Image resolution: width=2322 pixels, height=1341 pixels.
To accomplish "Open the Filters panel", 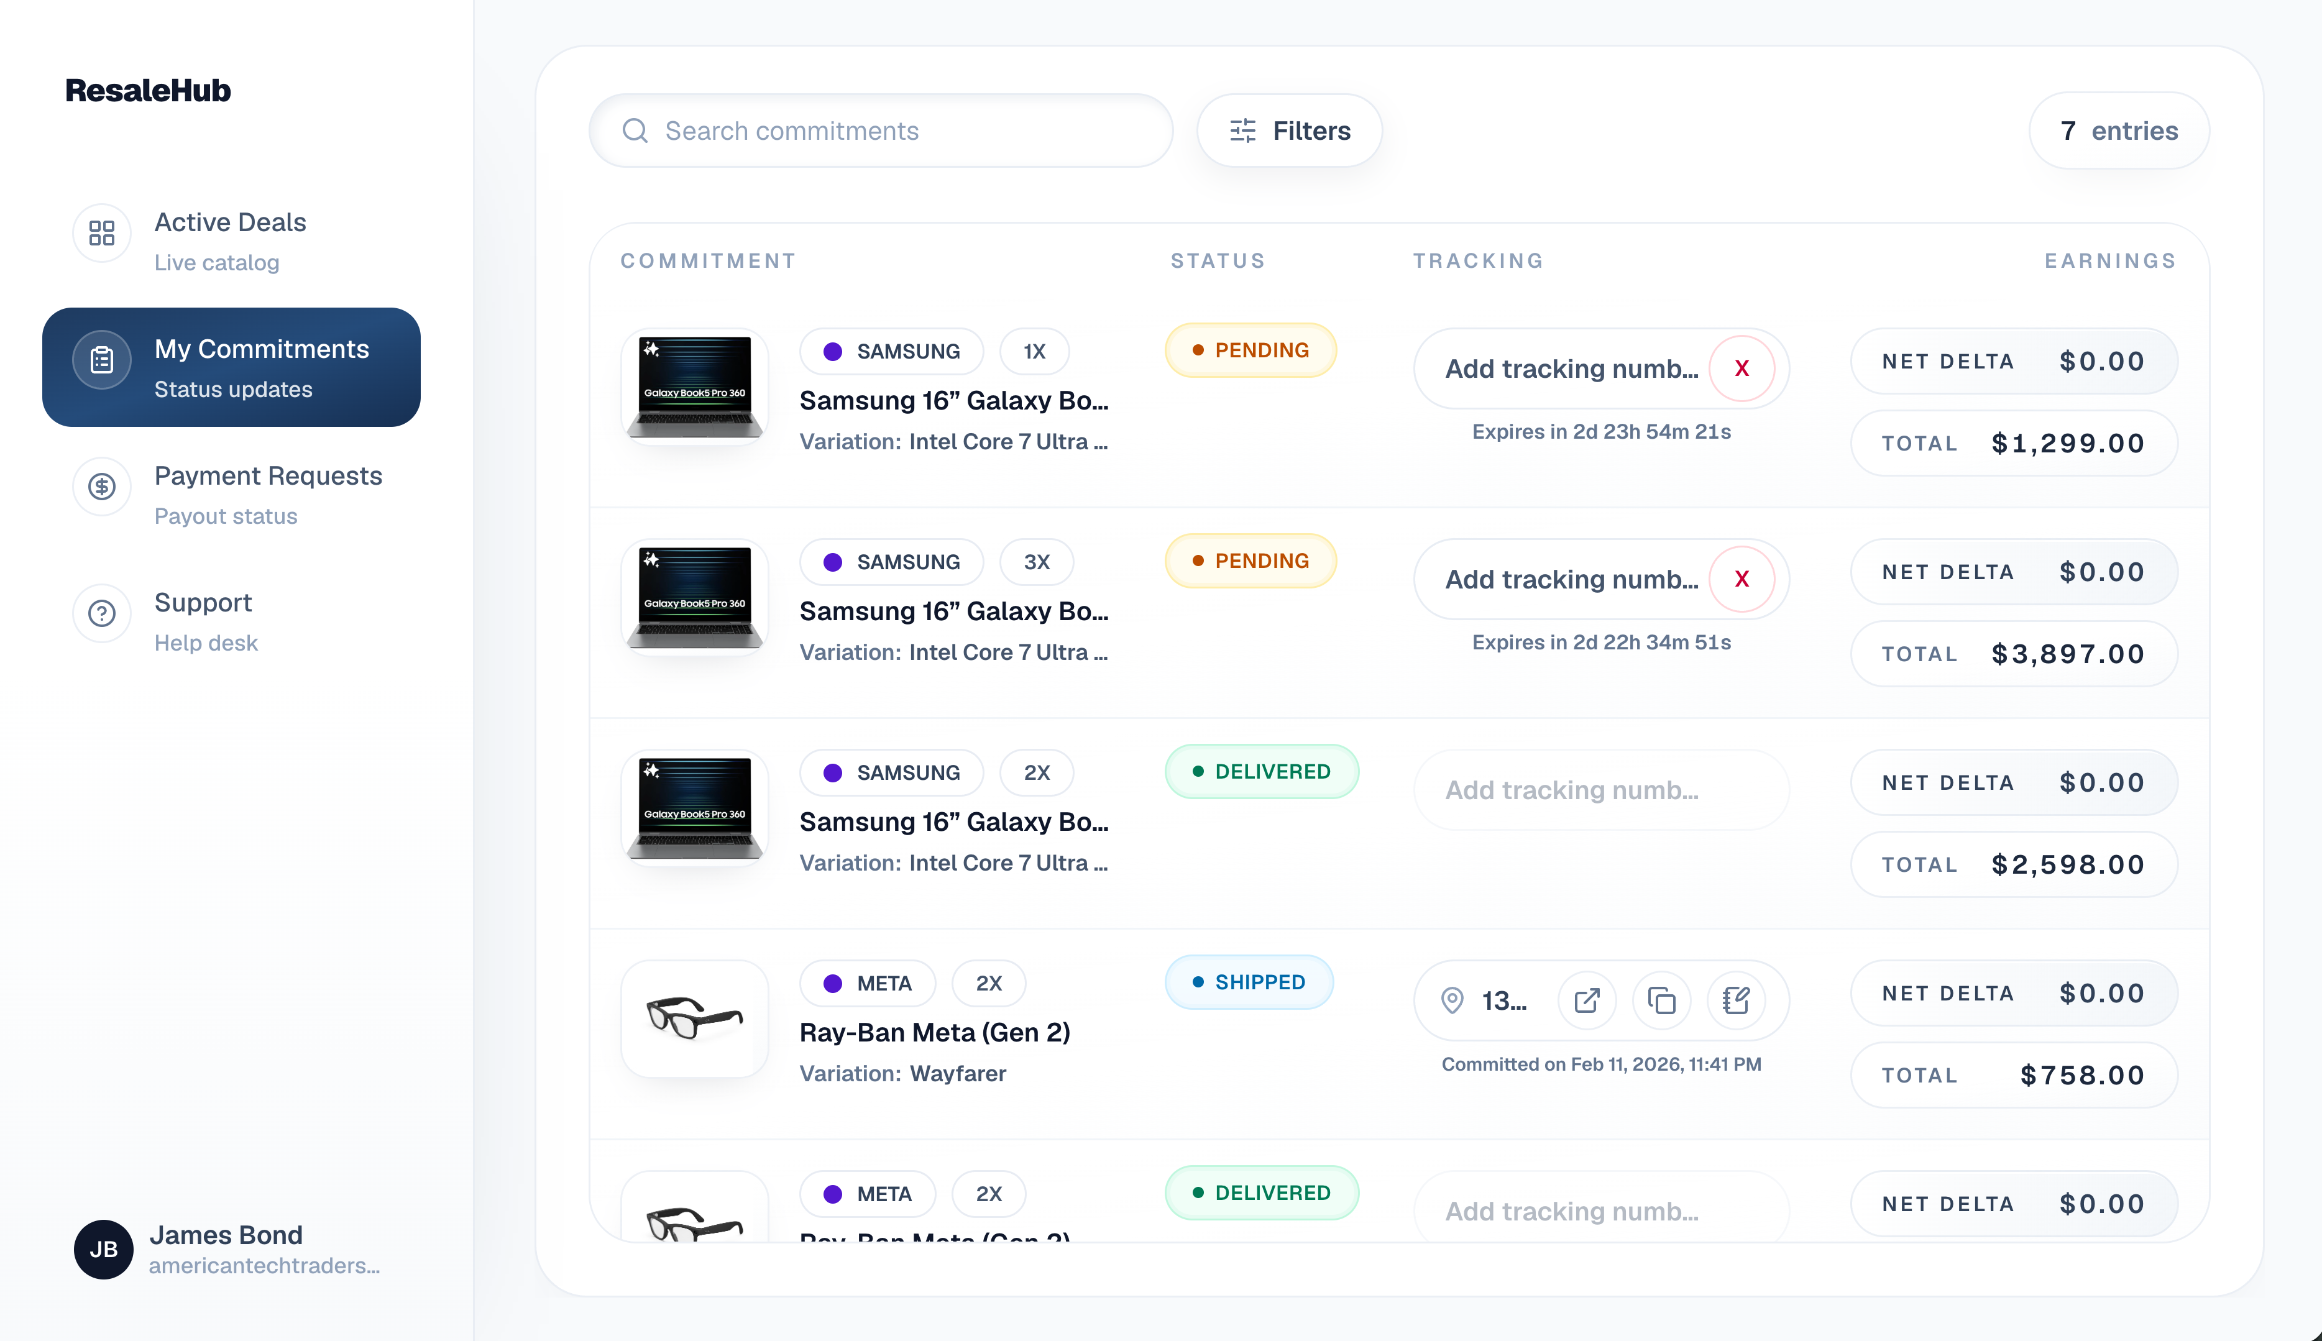I will tap(1290, 130).
